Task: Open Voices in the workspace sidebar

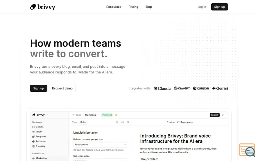Action: tap(37, 132)
